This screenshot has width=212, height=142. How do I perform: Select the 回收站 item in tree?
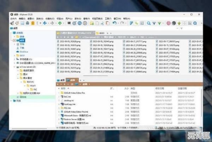(x=22, y=97)
